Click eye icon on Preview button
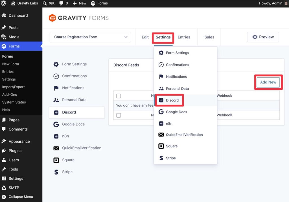The height and width of the screenshot is (202, 289). click(x=255, y=37)
